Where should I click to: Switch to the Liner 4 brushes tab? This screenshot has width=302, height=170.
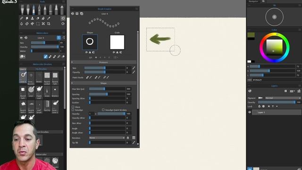click(x=23, y=69)
